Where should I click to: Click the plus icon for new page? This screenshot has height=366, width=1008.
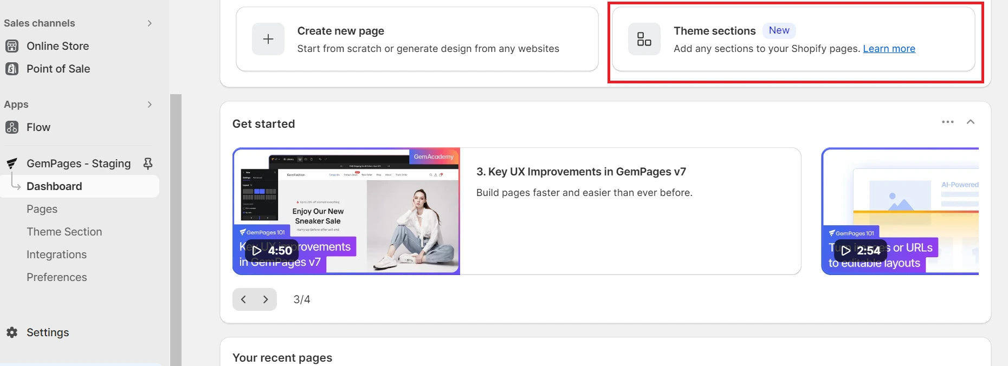click(268, 39)
